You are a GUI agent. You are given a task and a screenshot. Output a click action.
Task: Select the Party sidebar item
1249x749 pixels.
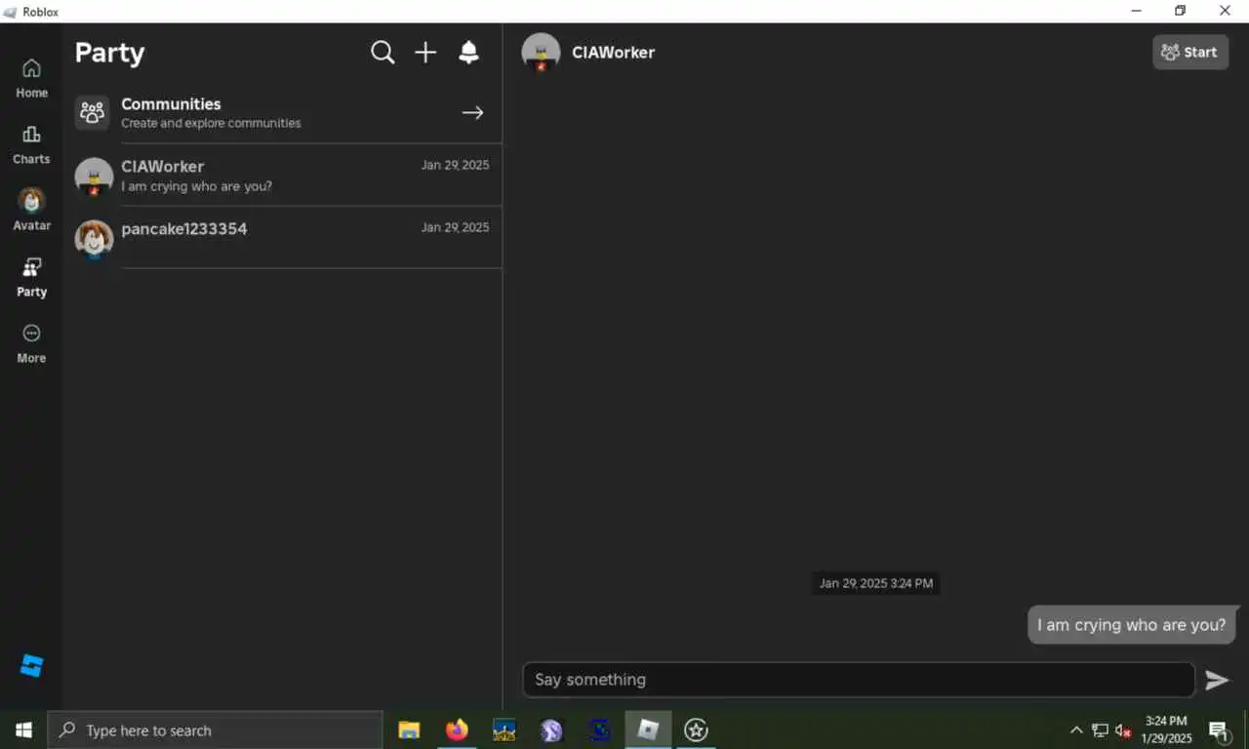click(x=31, y=277)
